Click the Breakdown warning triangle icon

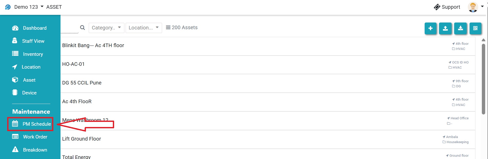pos(15,150)
